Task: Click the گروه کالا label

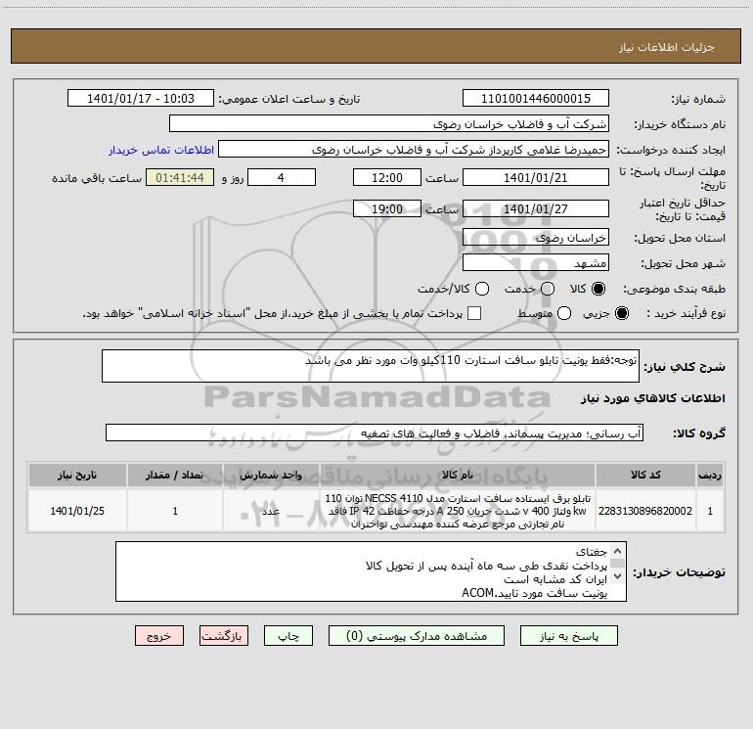Action: (x=699, y=433)
